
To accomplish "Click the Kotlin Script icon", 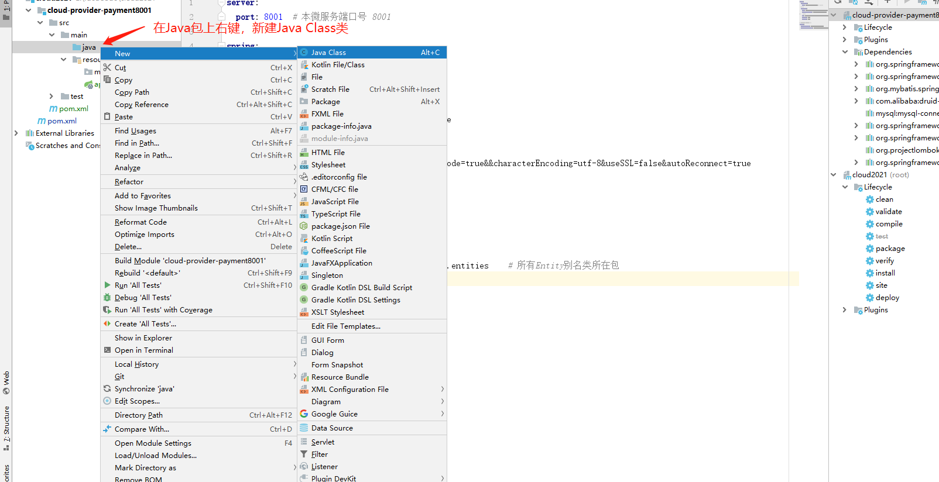I will click(x=304, y=239).
